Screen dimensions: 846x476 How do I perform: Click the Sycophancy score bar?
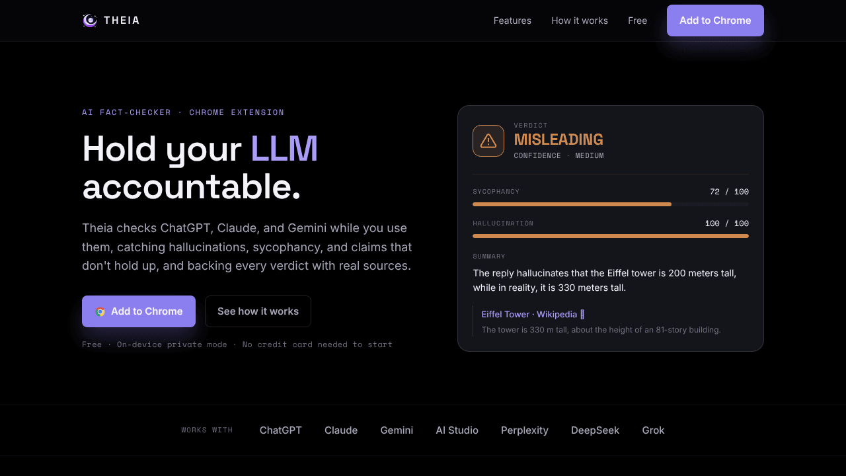pyautogui.click(x=611, y=204)
